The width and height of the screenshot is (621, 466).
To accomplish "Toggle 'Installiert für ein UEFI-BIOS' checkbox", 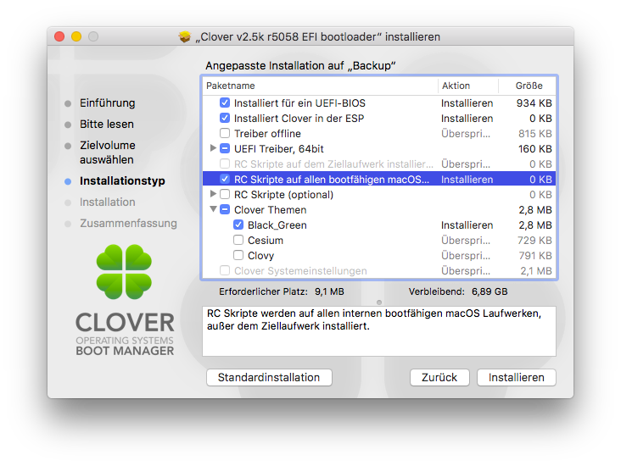I will (225, 103).
